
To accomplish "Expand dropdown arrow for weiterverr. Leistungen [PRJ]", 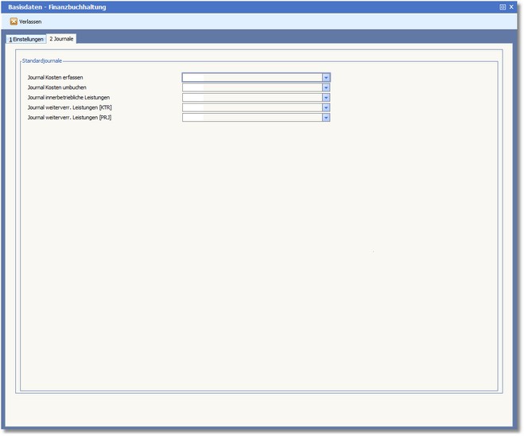I will (x=326, y=117).
